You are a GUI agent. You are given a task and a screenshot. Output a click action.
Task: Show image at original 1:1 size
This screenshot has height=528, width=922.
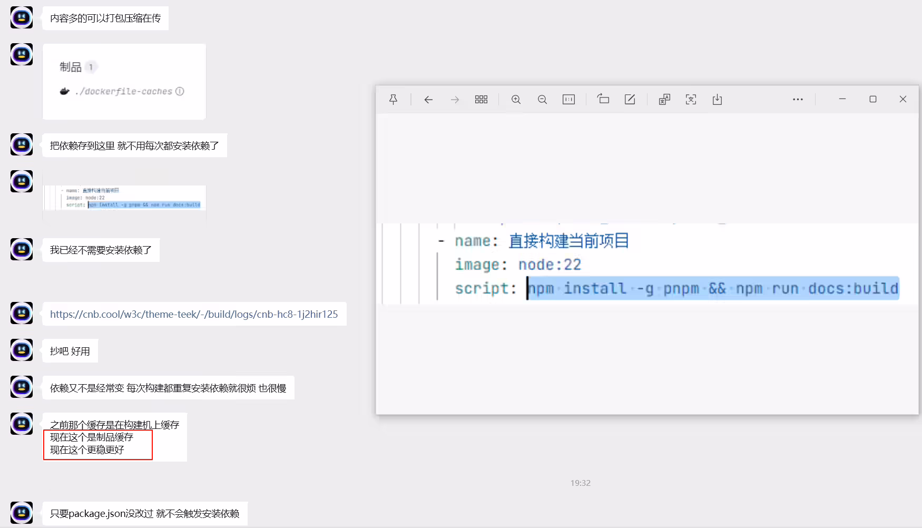point(568,99)
